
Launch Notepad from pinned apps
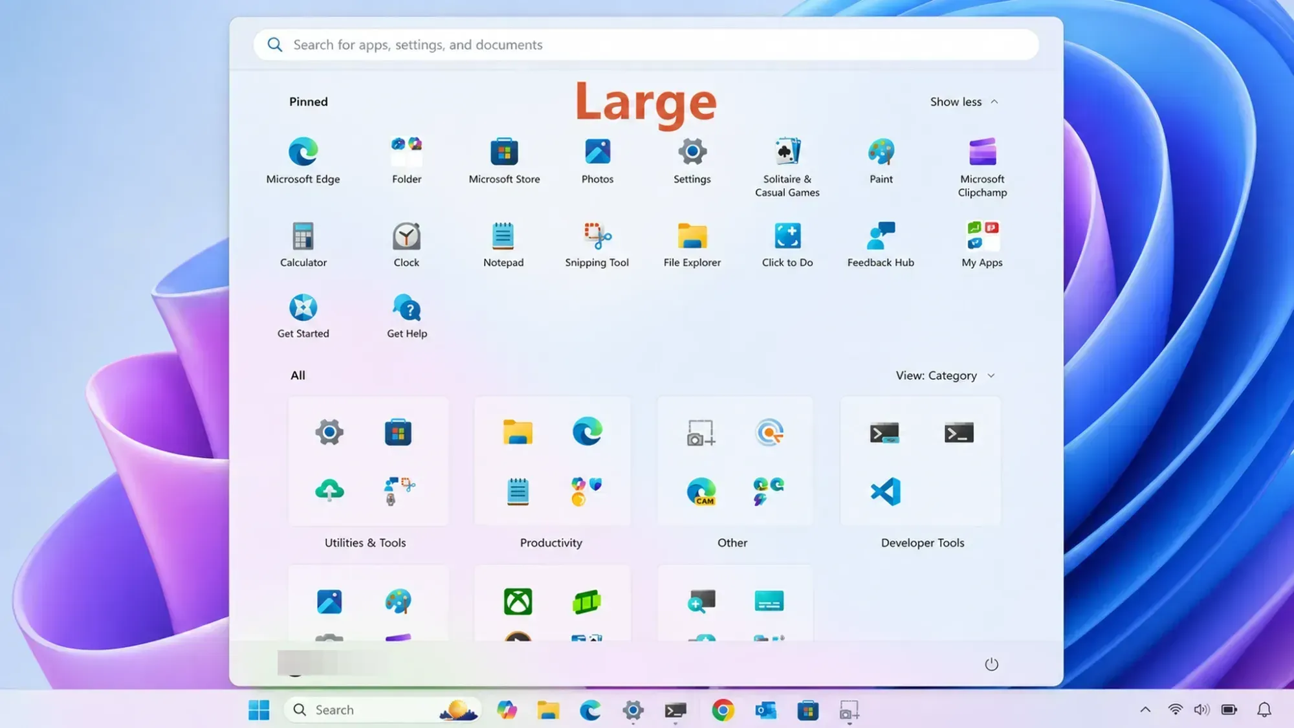click(503, 245)
